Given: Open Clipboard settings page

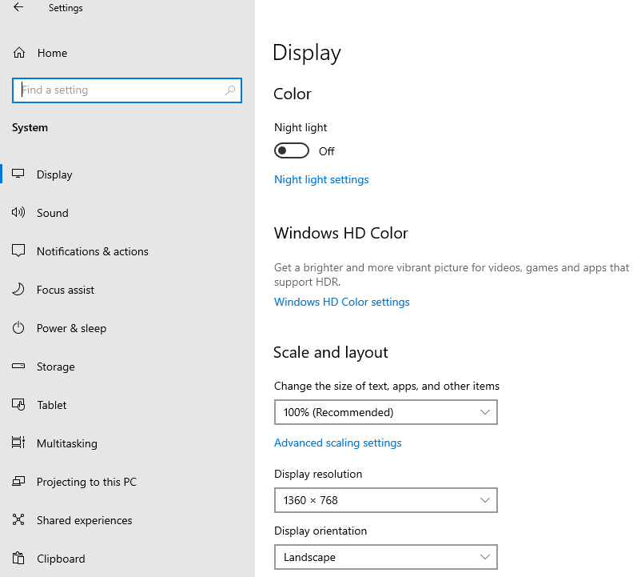Looking at the screenshot, I should pyautogui.click(x=61, y=559).
